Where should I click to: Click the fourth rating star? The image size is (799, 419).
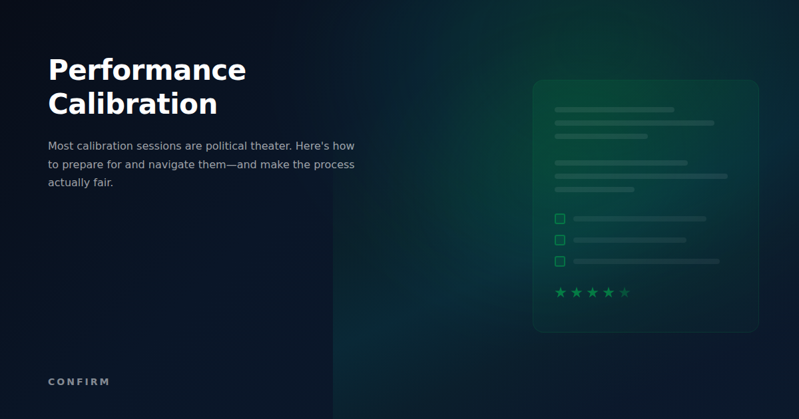tap(608, 292)
